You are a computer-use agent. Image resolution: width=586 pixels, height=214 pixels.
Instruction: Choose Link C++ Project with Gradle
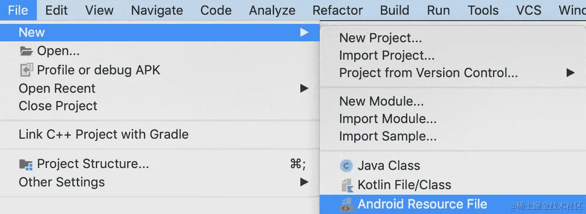coord(104,135)
